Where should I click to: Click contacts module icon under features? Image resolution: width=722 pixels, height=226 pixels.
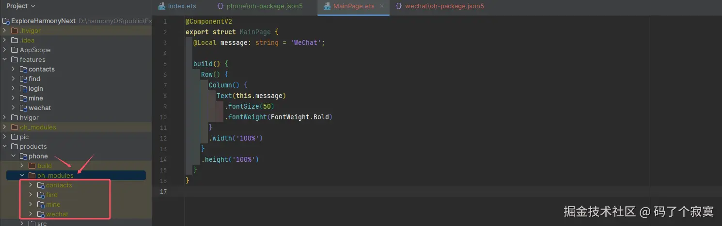click(23, 70)
